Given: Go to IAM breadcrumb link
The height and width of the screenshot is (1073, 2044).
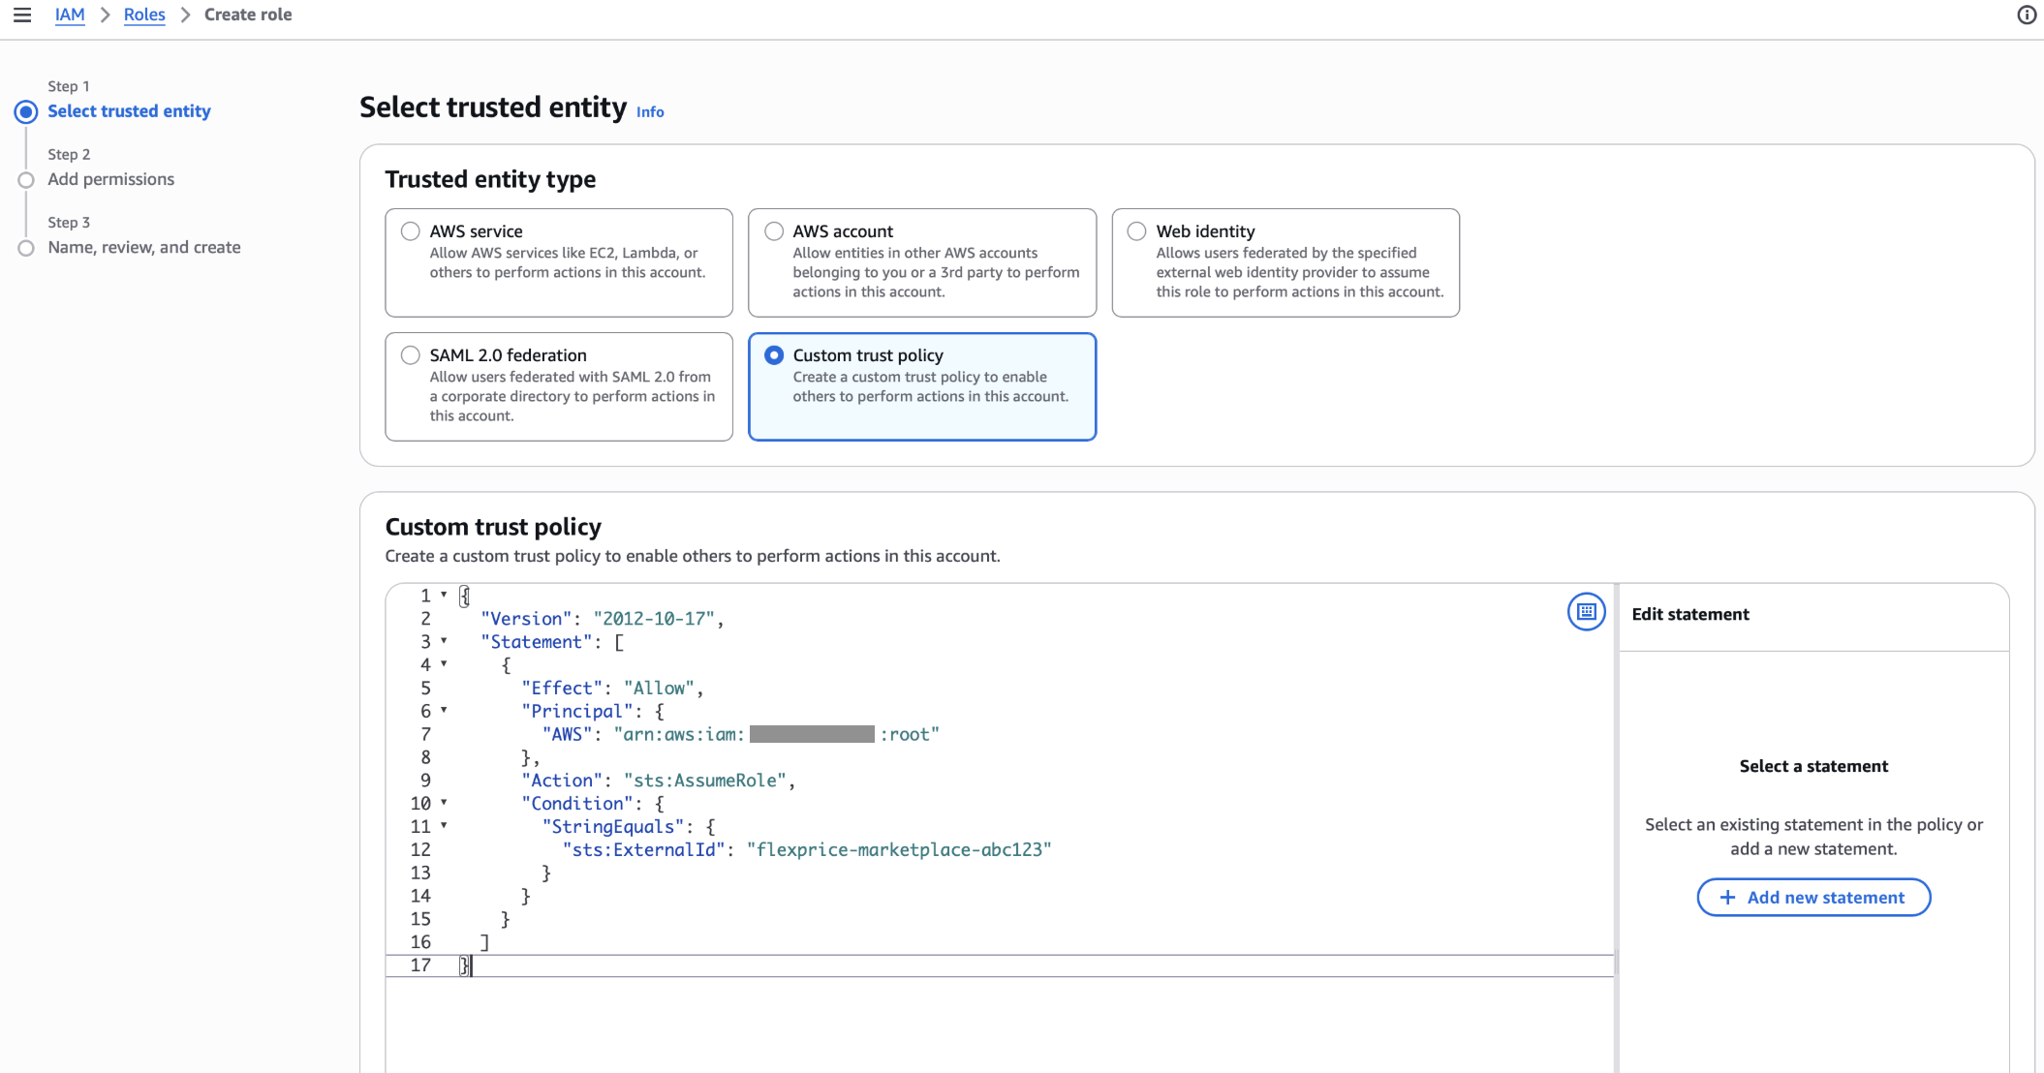Looking at the screenshot, I should point(70,15).
